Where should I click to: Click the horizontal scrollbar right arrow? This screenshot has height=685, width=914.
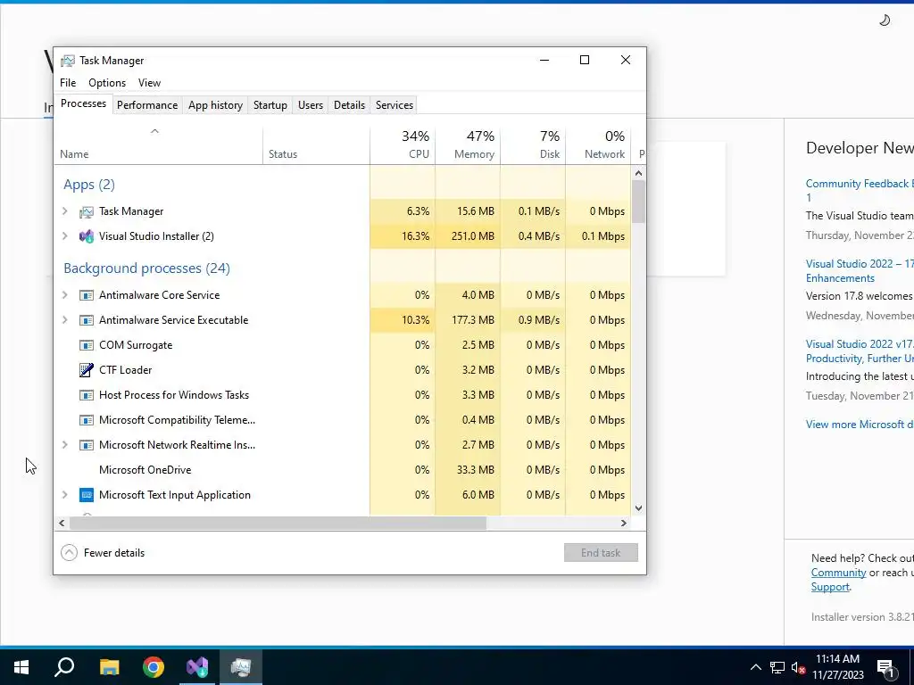pyautogui.click(x=624, y=523)
